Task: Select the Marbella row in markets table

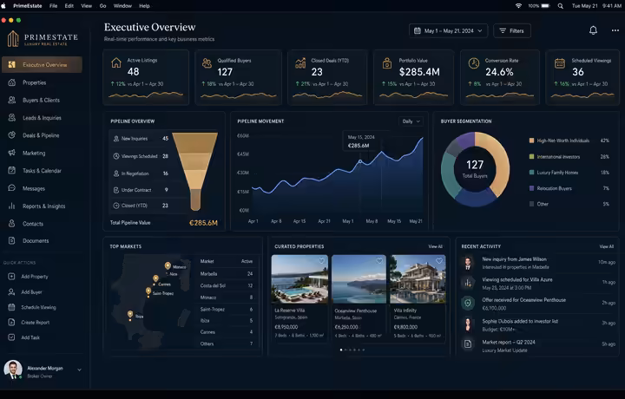Action: pyautogui.click(x=227, y=273)
